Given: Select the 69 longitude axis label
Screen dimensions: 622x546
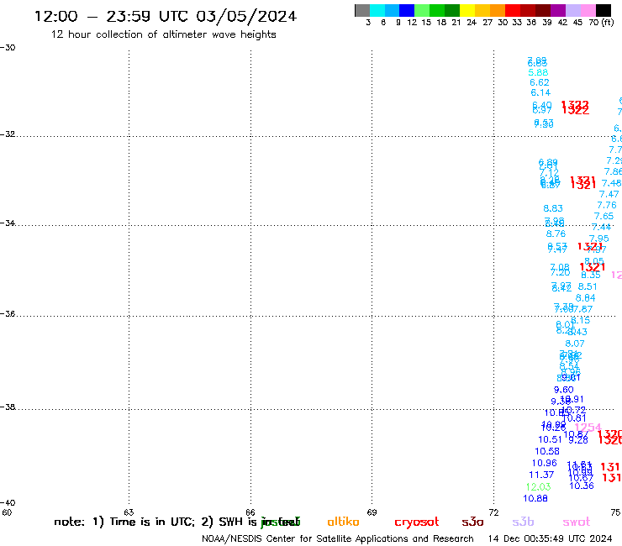Looking at the screenshot, I should click(372, 512).
